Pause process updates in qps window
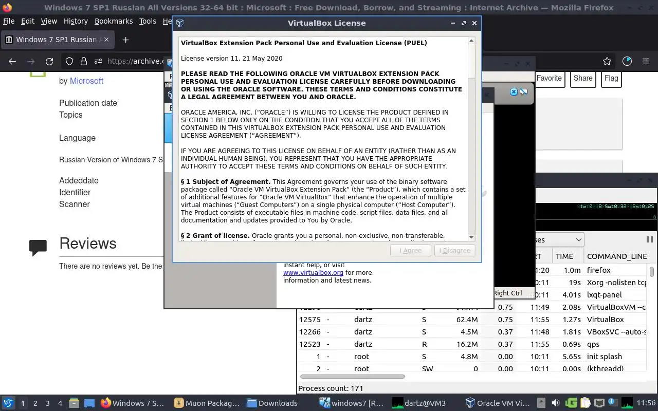 click(x=649, y=239)
